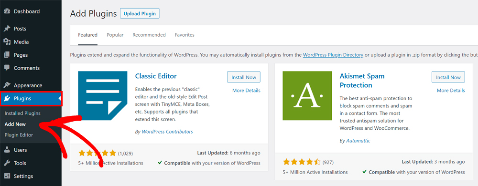The width and height of the screenshot is (478, 186).
Task: Open the Favorites tab
Action: (x=185, y=35)
